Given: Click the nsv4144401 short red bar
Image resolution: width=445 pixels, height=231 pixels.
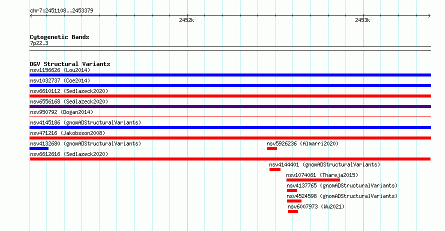Looking at the screenshot, I should click(275, 169).
